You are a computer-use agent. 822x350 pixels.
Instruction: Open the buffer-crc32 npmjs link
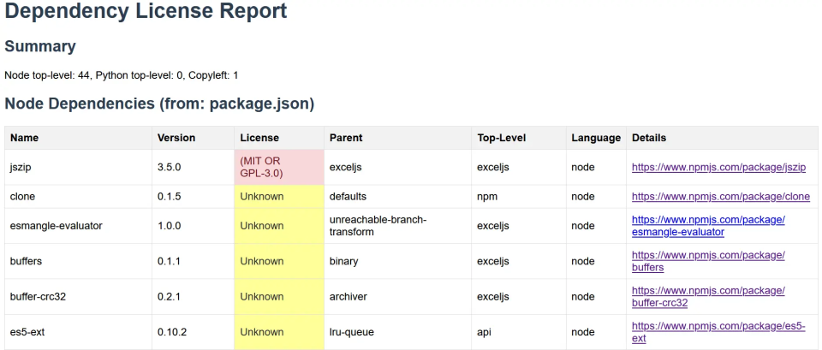708,296
